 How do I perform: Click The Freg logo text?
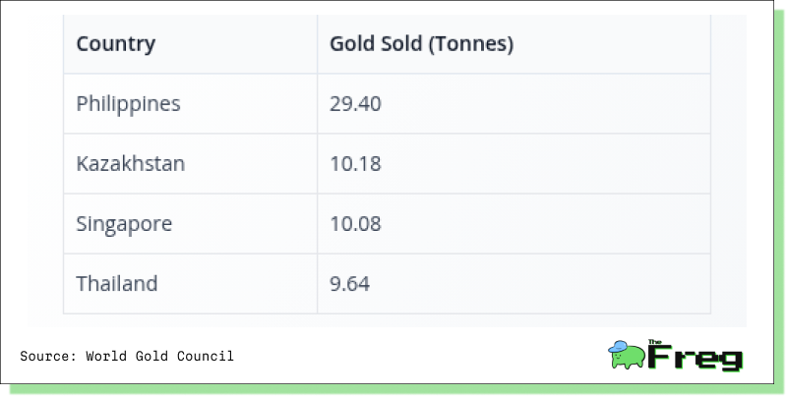[x=695, y=356]
